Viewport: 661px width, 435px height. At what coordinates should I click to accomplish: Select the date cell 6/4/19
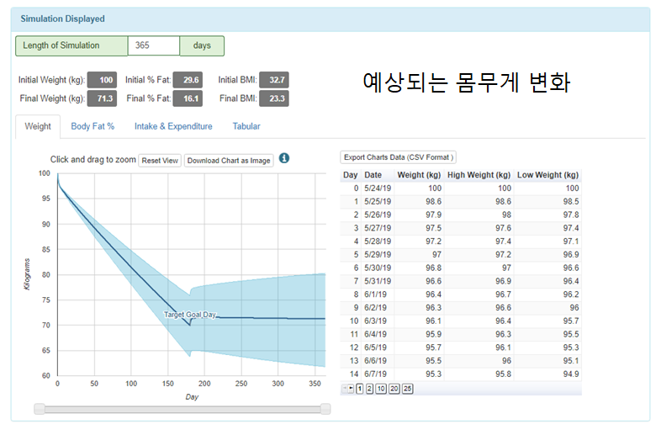click(376, 334)
